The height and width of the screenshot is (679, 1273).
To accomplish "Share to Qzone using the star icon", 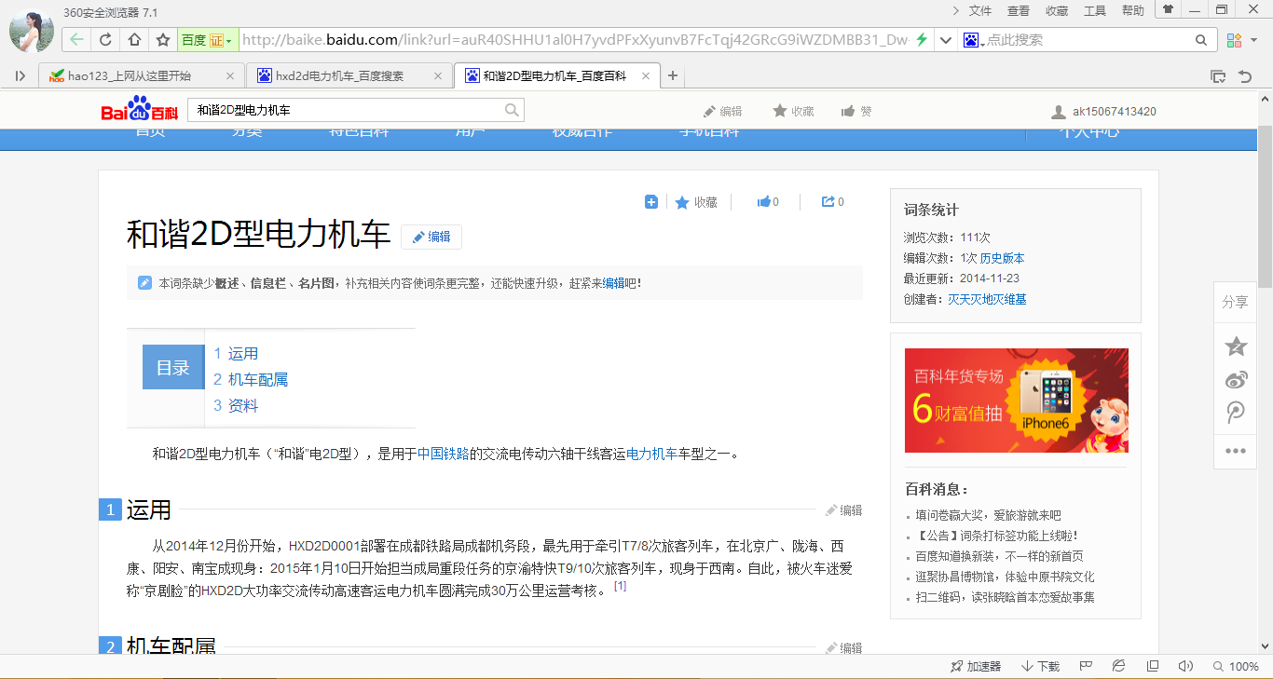I will click(x=1236, y=346).
